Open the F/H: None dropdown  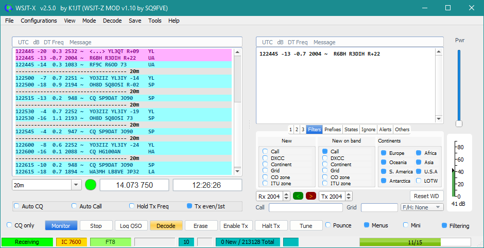[x=422, y=207]
